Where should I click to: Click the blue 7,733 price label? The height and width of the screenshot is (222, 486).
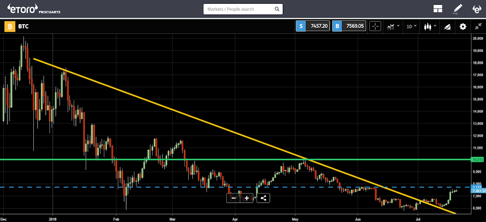[x=477, y=187]
